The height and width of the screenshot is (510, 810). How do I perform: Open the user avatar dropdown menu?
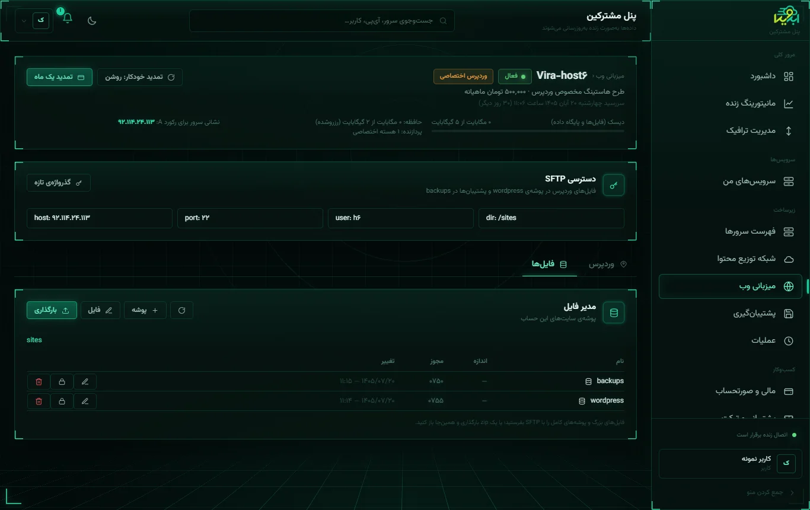pos(34,20)
